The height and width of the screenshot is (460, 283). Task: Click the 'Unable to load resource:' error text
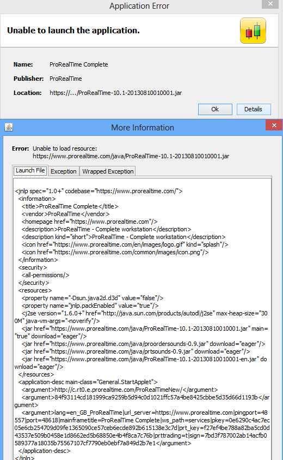pos(65,148)
